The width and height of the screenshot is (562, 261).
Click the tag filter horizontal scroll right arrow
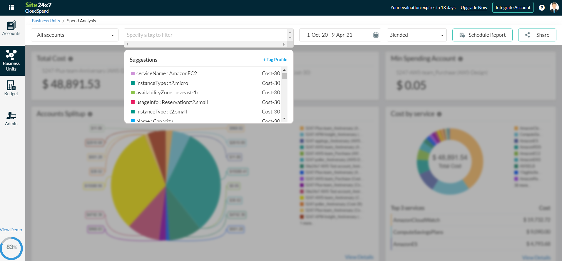click(x=284, y=44)
